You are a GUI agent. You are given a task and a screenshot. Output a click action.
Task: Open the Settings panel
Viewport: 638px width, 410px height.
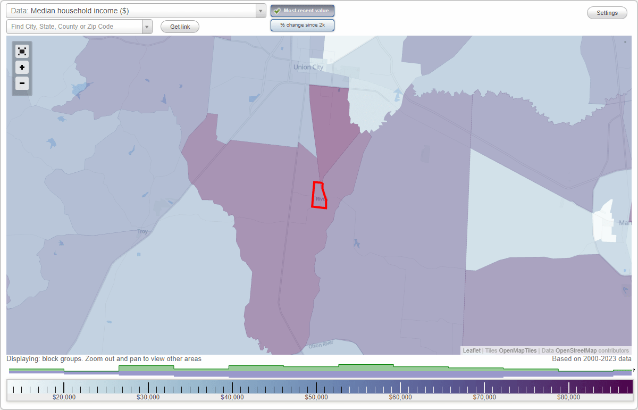pos(607,12)
